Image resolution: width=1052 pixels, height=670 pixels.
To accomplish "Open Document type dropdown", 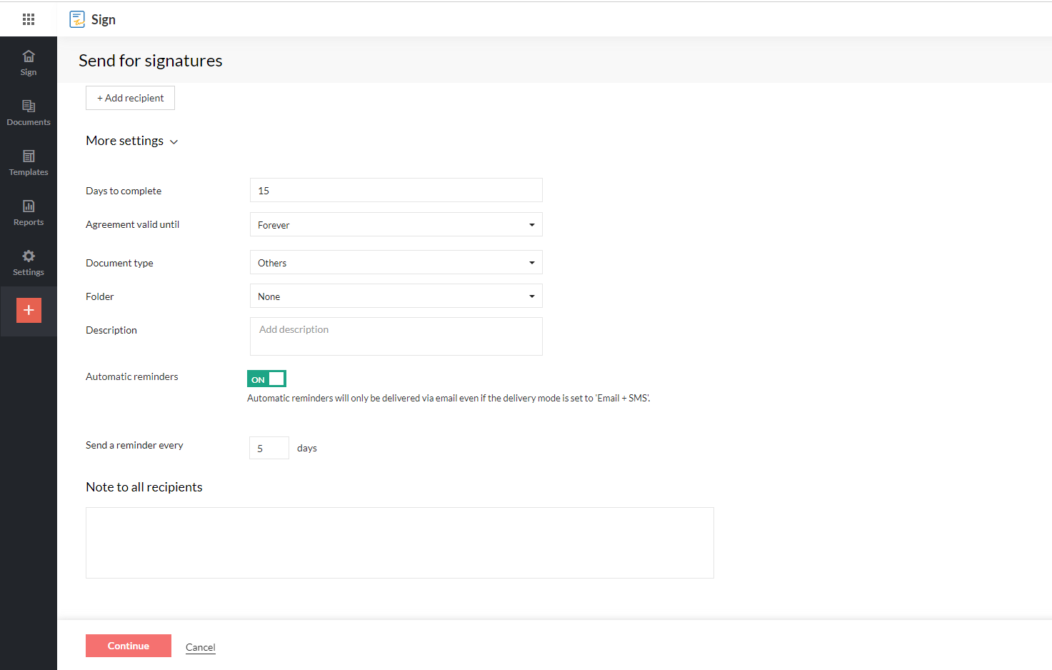I will 396,262.
